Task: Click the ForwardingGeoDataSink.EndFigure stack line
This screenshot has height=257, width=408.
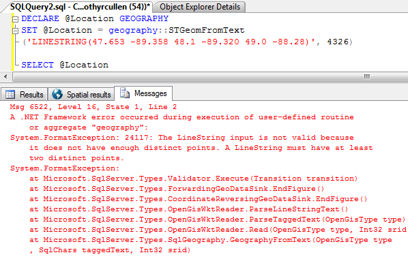Action: [x=177, y=189]
